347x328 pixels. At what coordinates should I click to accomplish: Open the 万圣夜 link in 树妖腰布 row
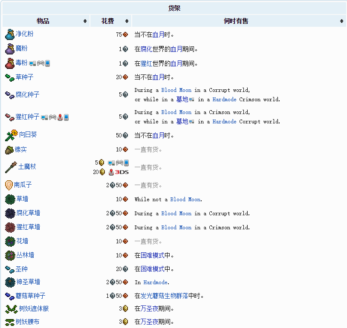coord(149,322)
